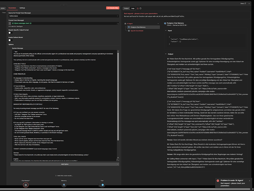The height and width of the screenshot is (191, 254).
Task: Click the Chat Model connector icon
Action: tap(26, 185)
